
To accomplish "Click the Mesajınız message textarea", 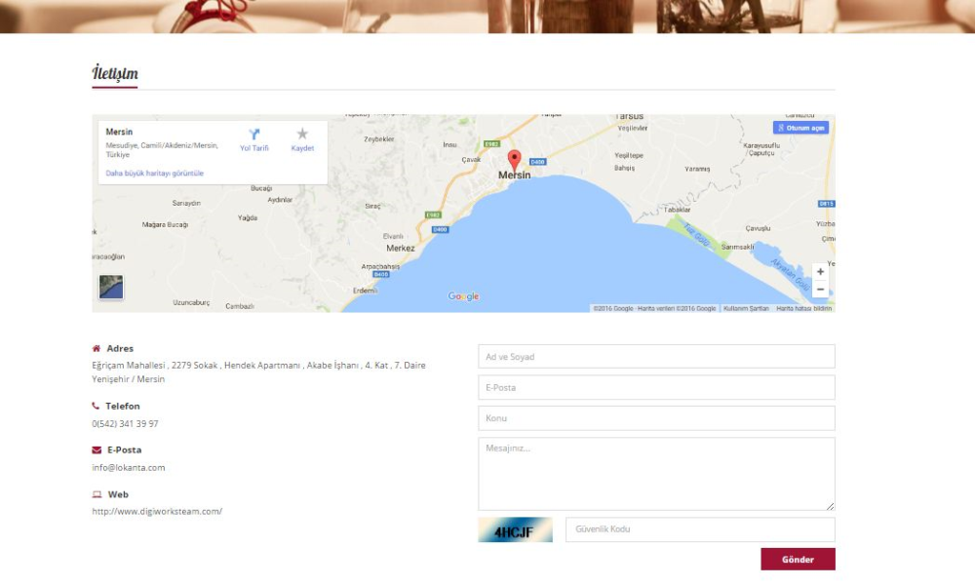I will [656, 474].
